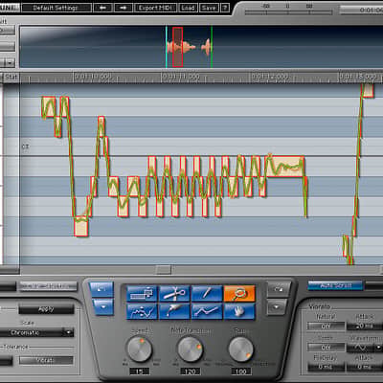Open the small dropdown left of overview waveform
Image resolution: width=383 pixels, height=383 pixels.
(11, 63)
